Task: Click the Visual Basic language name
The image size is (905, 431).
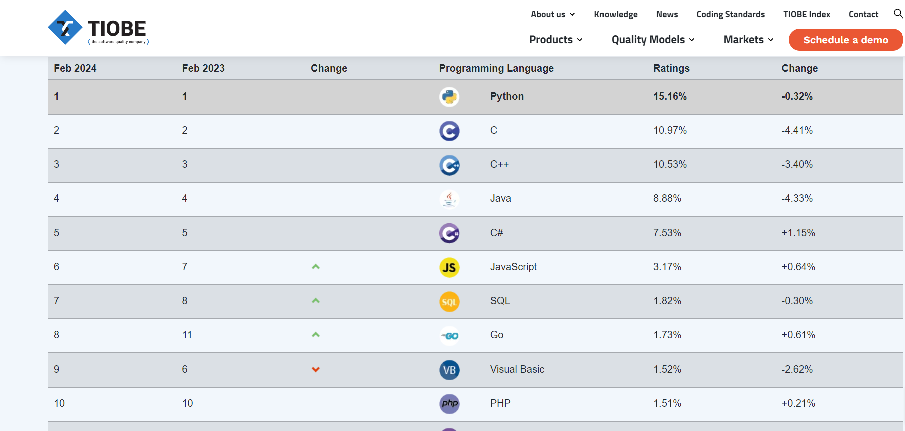Action: click(x=517, y=369)
